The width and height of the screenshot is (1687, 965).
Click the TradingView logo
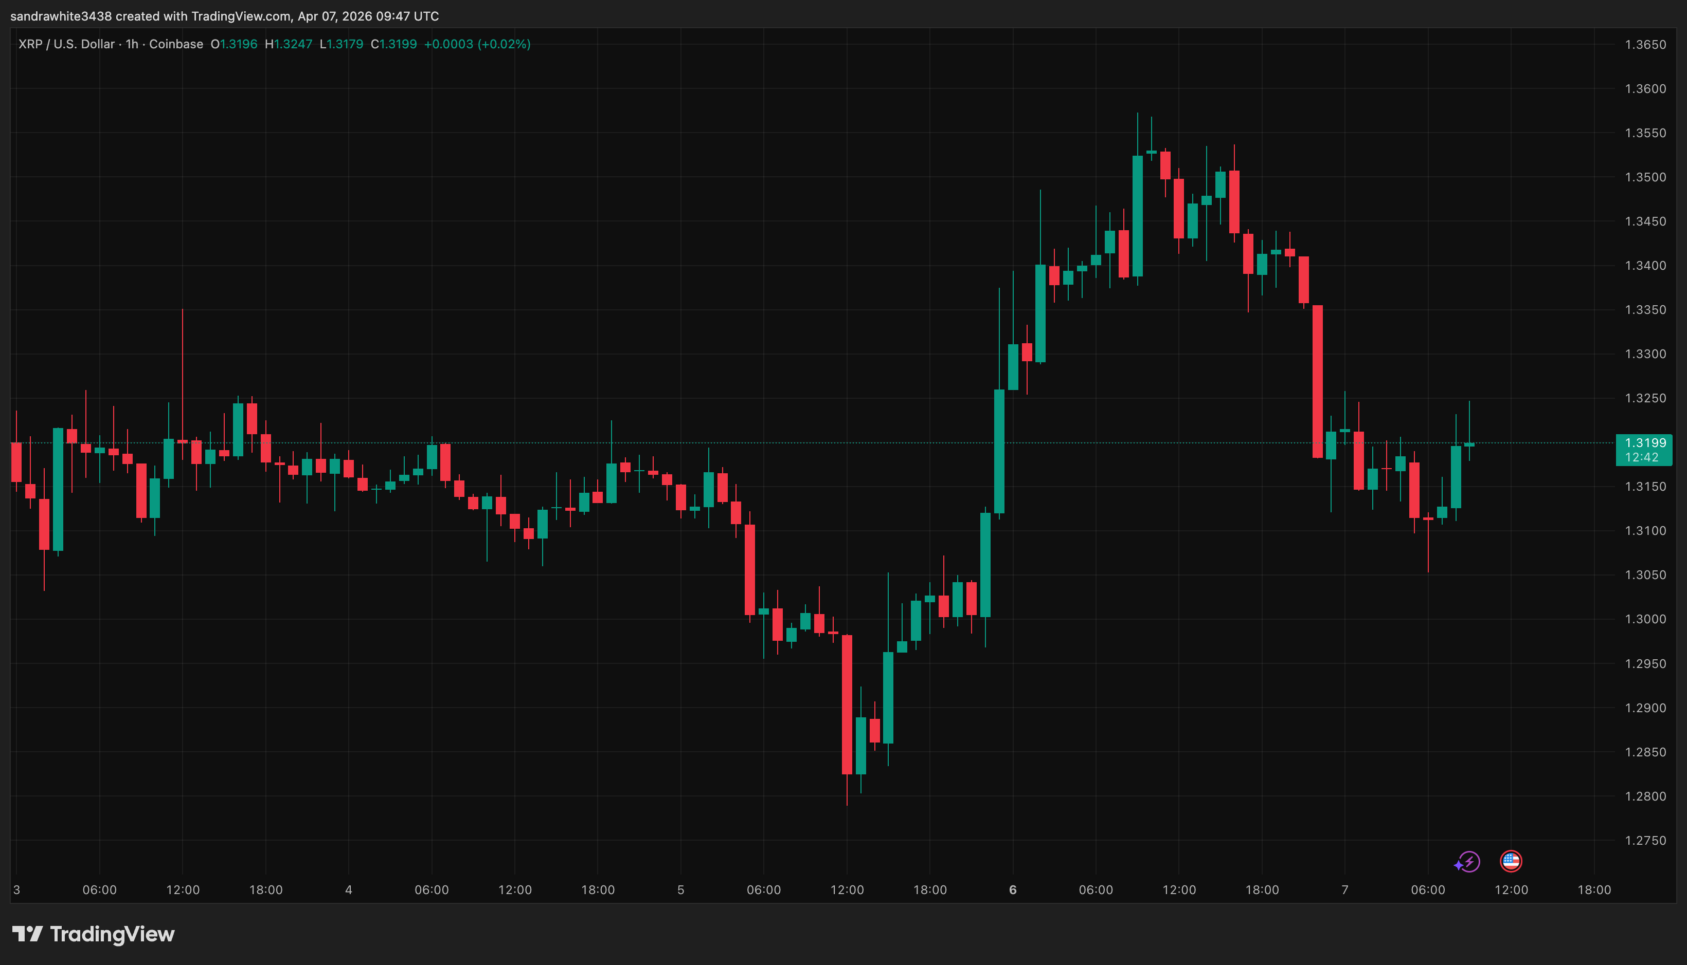[x=93, y=935]
